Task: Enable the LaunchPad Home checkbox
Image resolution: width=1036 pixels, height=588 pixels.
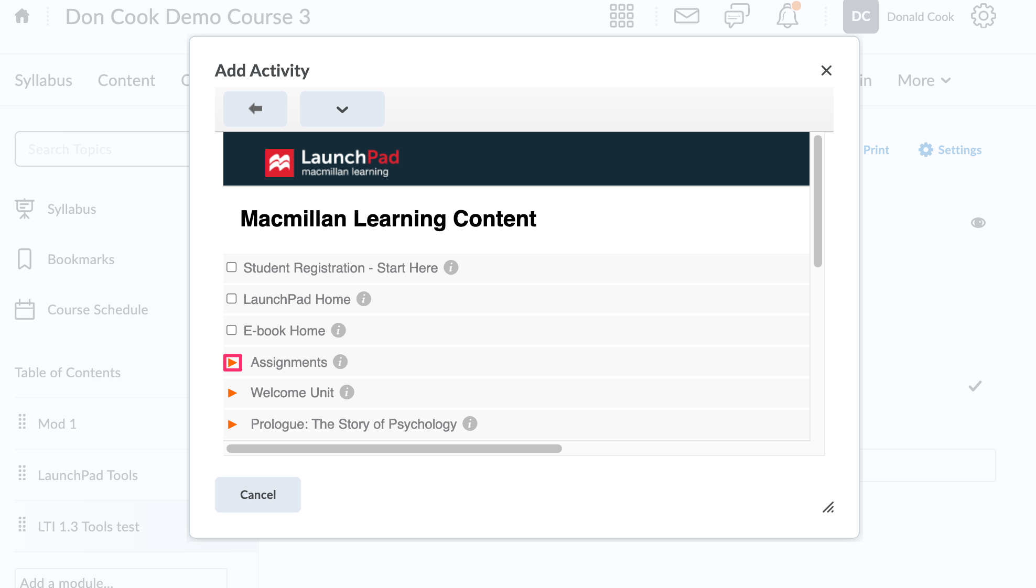Action: coord(231,299)
